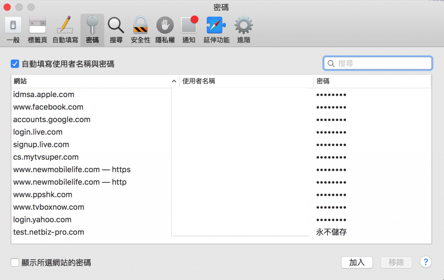Select the login.live.com row
Screen dimensions: 444x280
click(x=221, y=132)
